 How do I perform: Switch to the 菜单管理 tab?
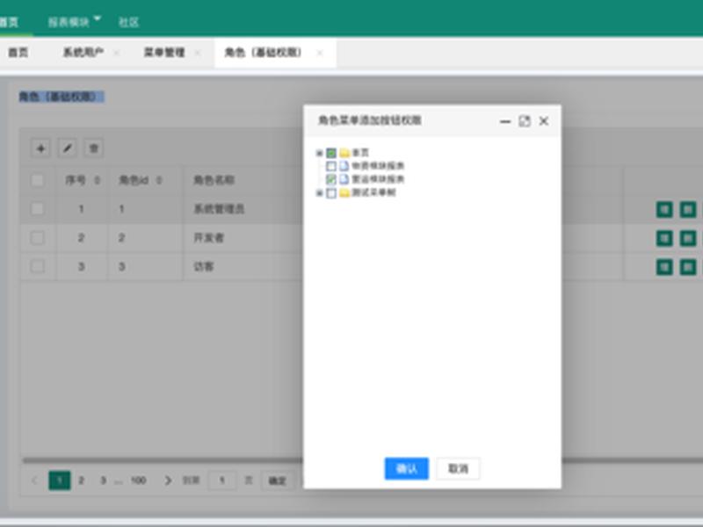point(164,53)
